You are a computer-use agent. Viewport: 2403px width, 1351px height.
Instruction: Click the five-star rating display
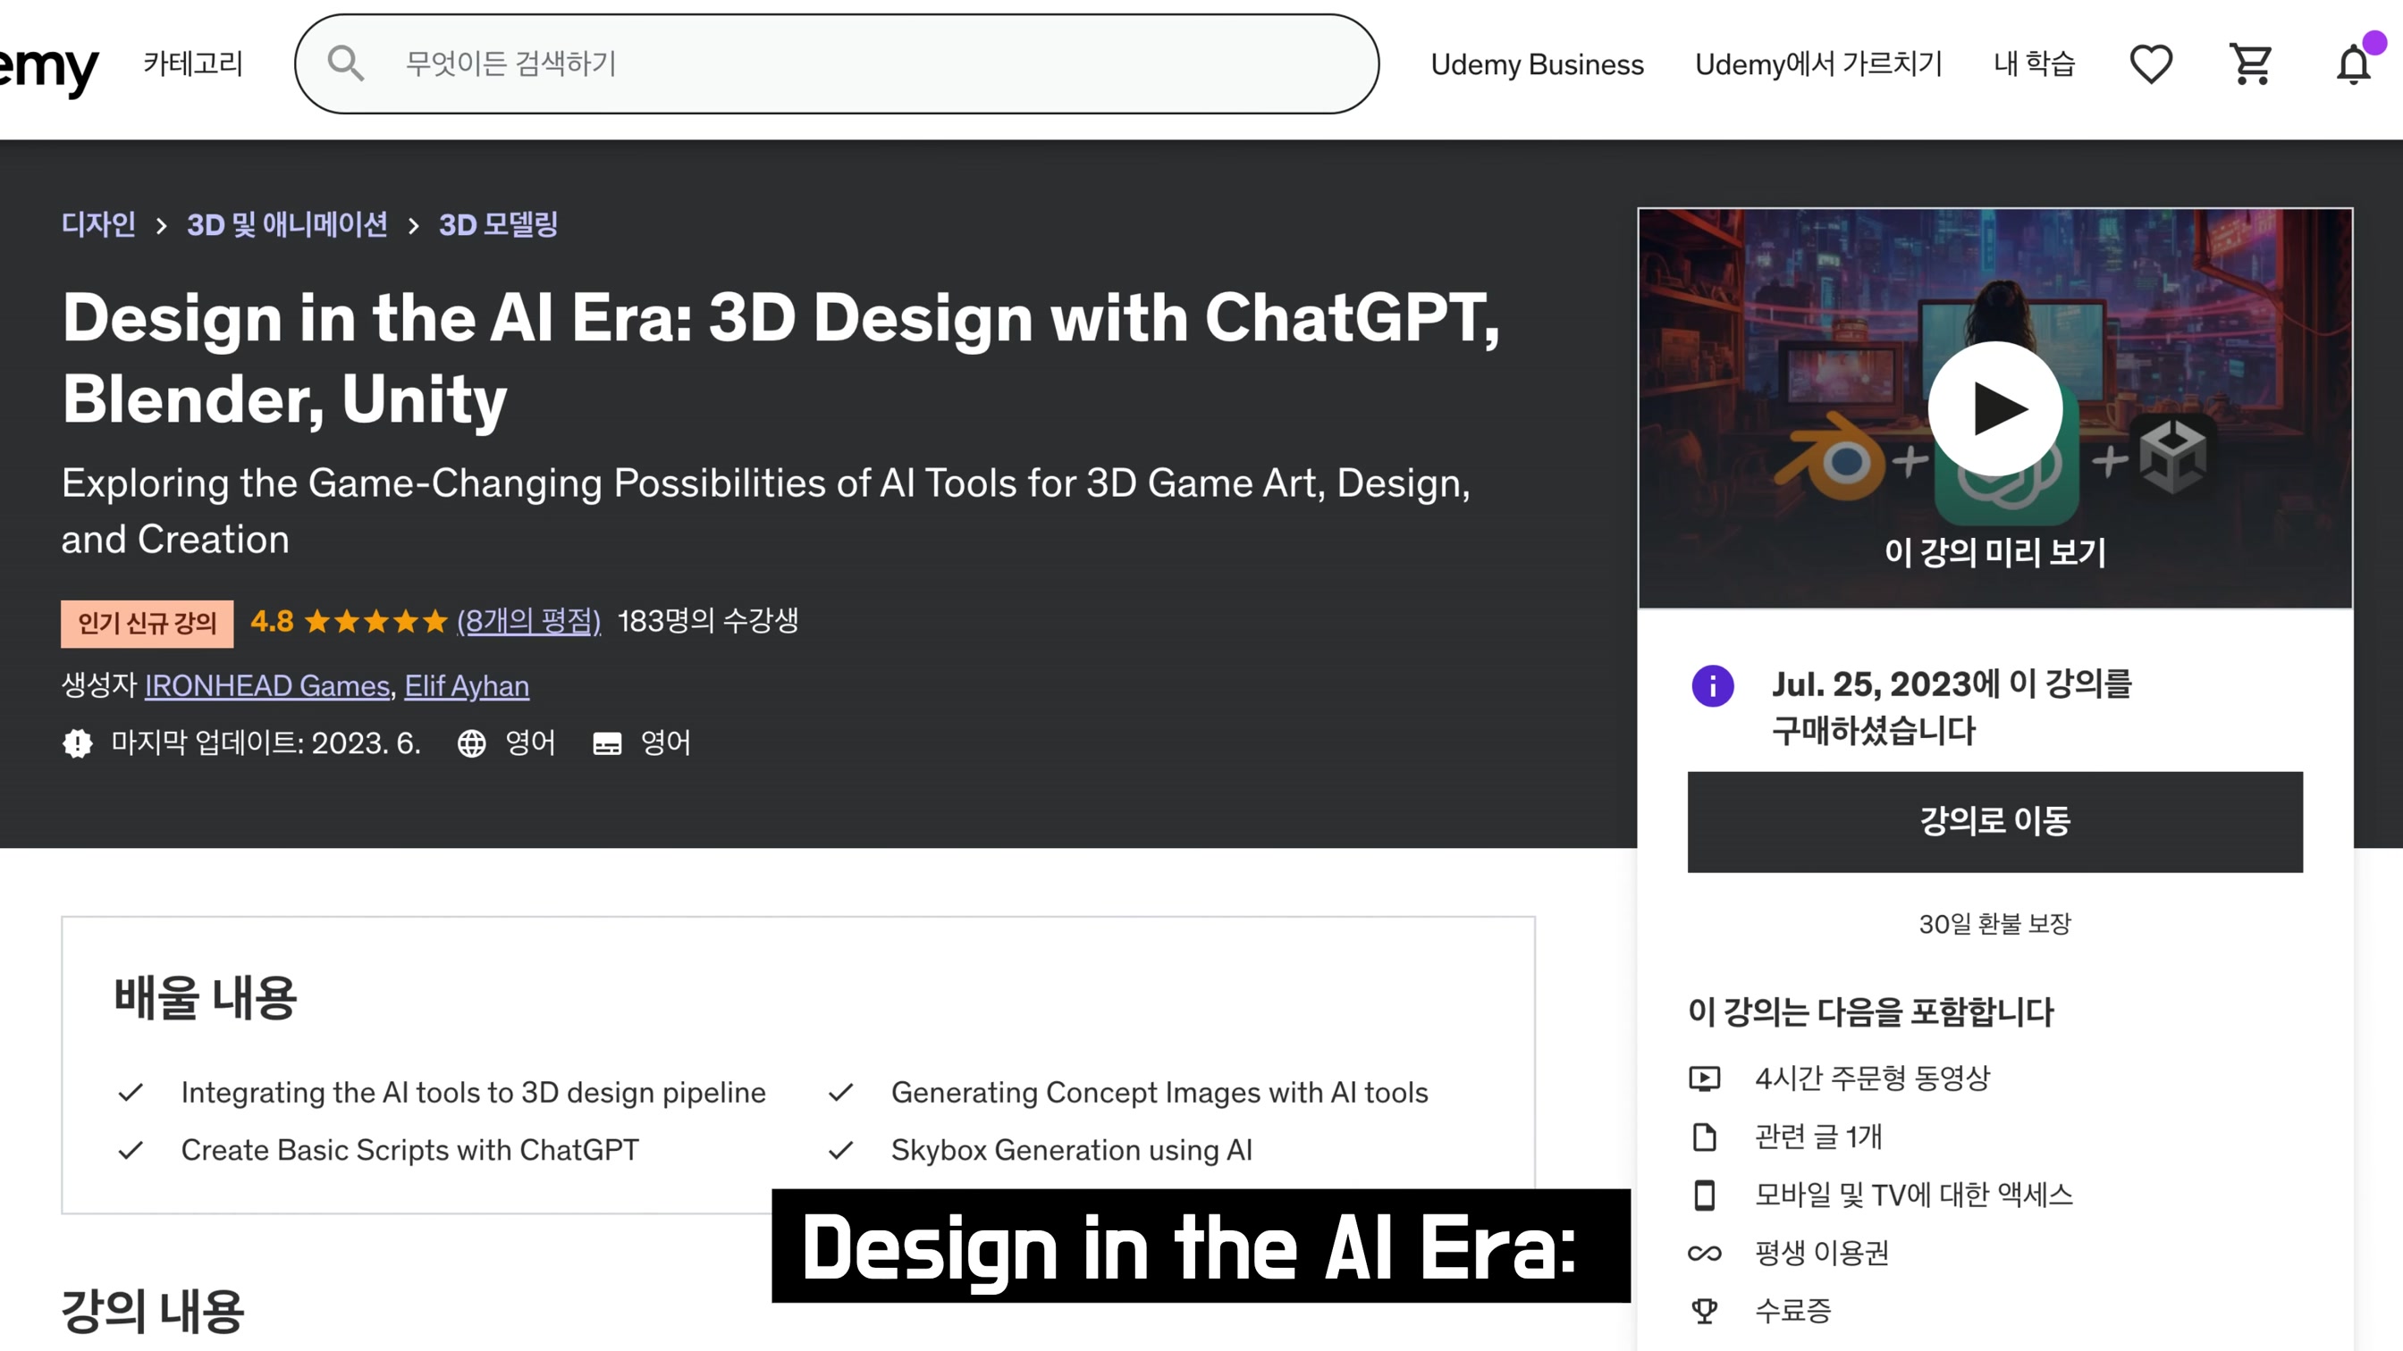[x=376, y=621]
